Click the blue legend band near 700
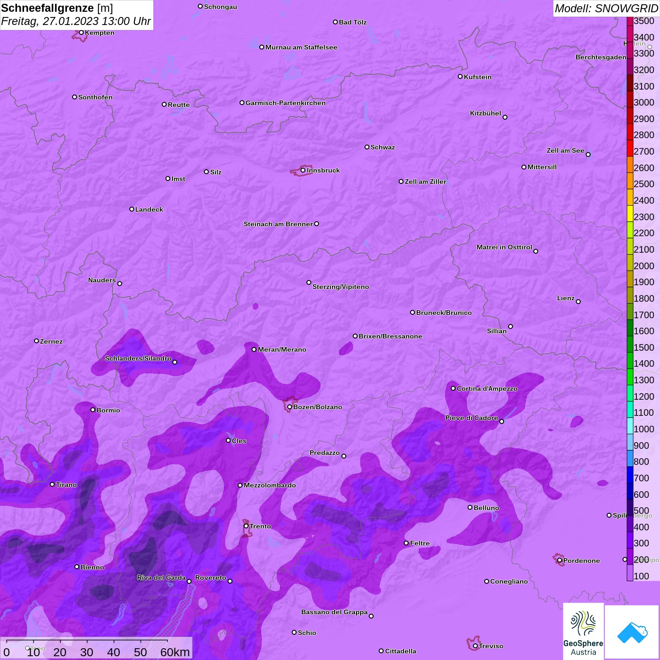The height and width of the screenshot is (660, 660). click(x=630, y=474)
